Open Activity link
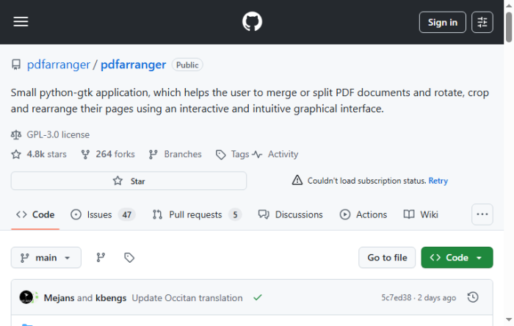The width and height of the screenshot is (514, 326). (283, 154)
